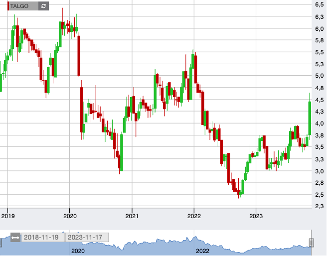This screenshot has height=256, width=328.
Task: Click the 2022 x-axis label on main chart
Action: click(194, 216)
